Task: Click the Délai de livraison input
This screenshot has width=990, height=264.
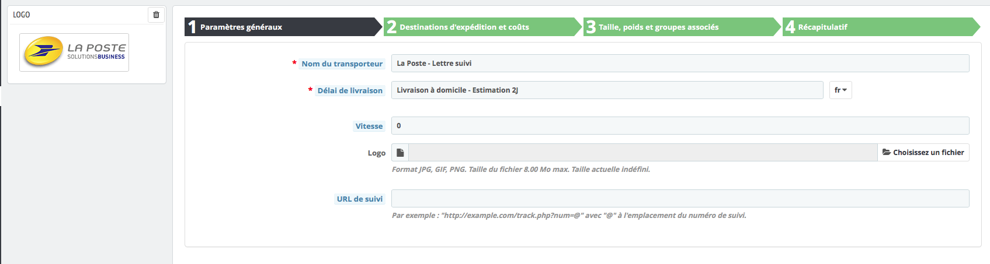Action: (x=607, y=90)
